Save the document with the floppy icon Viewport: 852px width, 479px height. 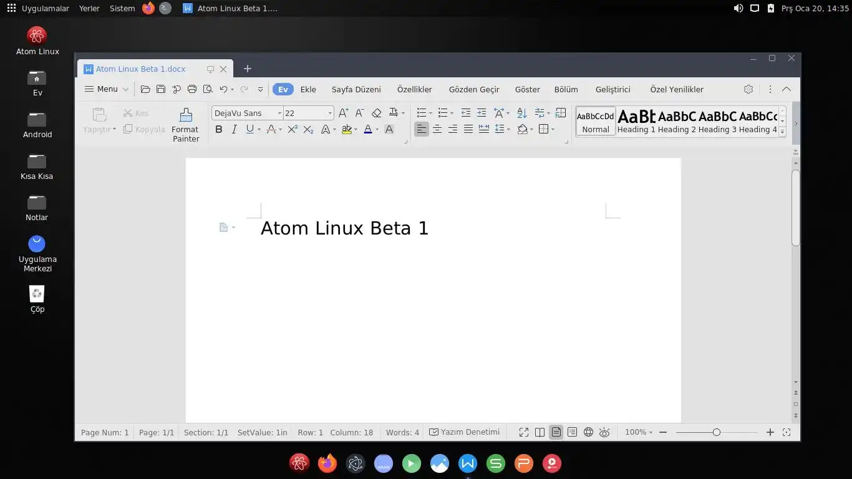pyautogui.click(x=161, y=89)
